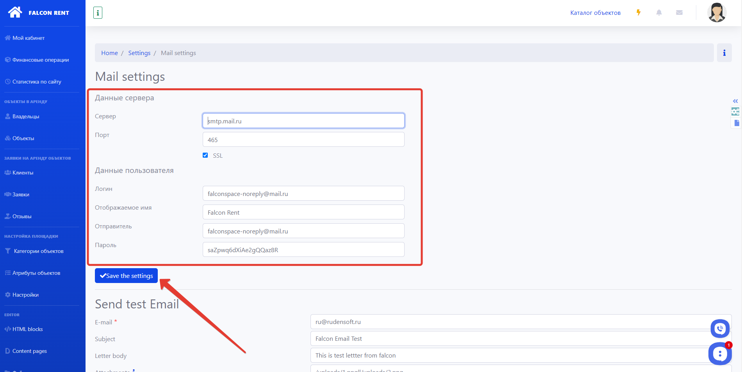The width and height of the screenshot is (742, 372).
Task: Click Save the settings button
Action: [x=126, y=276]
